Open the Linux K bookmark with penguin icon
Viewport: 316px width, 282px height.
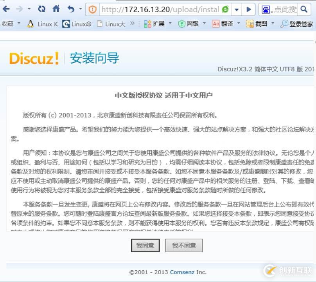(x=43, y=24)
